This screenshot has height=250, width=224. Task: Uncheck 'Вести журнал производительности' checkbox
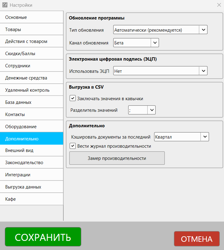(x=73, y=146)
